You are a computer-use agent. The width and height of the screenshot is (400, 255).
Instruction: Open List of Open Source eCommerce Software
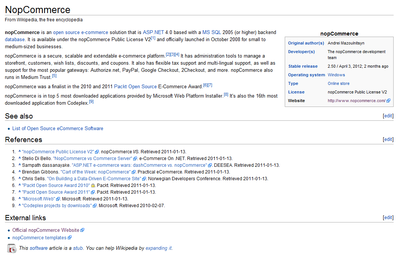58,129
